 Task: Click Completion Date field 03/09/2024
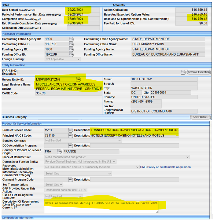tap(83, 19)
